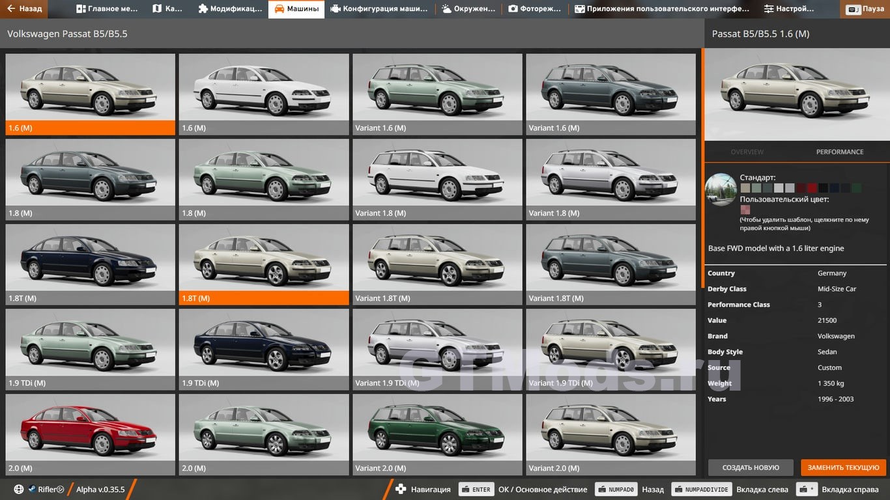Pick the dark green standard color swatch

857,188
